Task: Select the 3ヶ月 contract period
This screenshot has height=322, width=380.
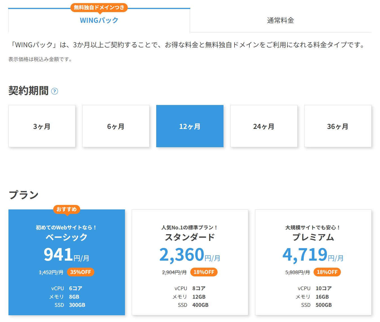Action: point(42,126)
